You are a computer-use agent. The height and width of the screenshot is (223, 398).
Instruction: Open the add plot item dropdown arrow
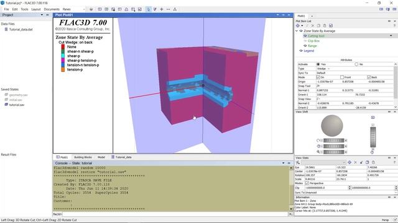tap(302, 25)
